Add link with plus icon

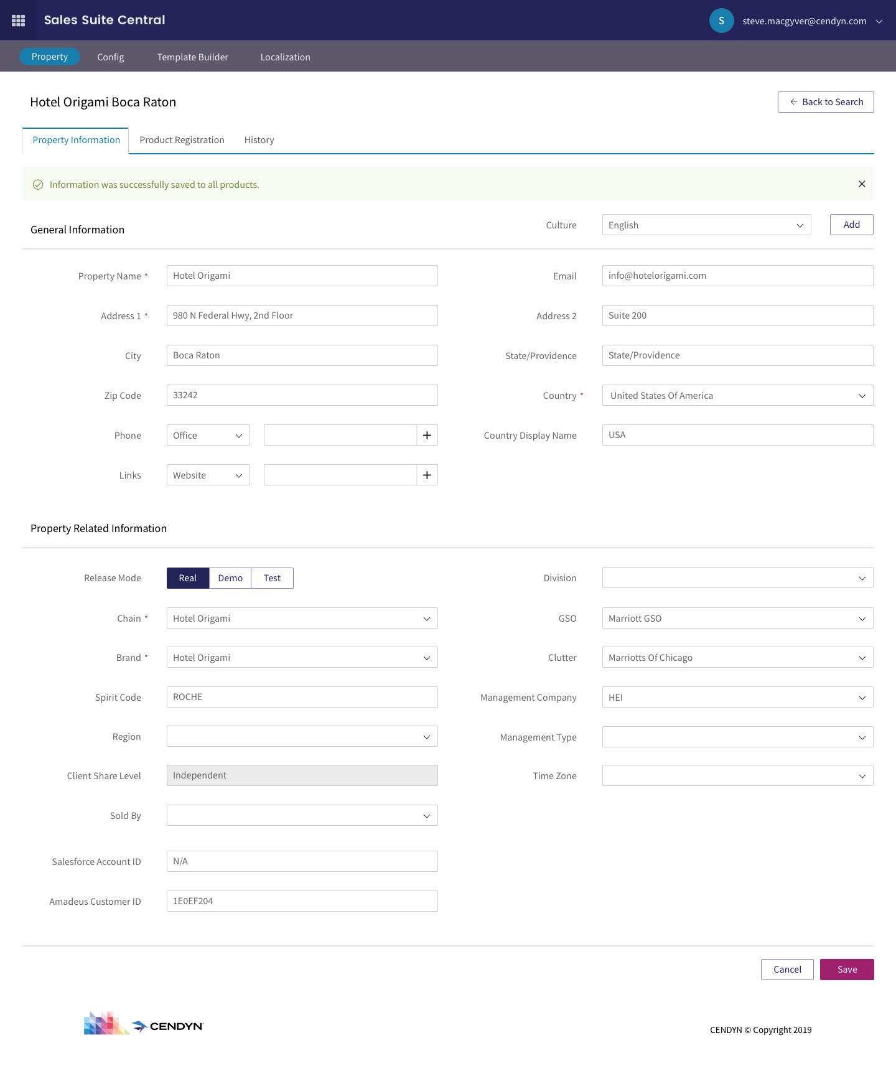[427, 475]
